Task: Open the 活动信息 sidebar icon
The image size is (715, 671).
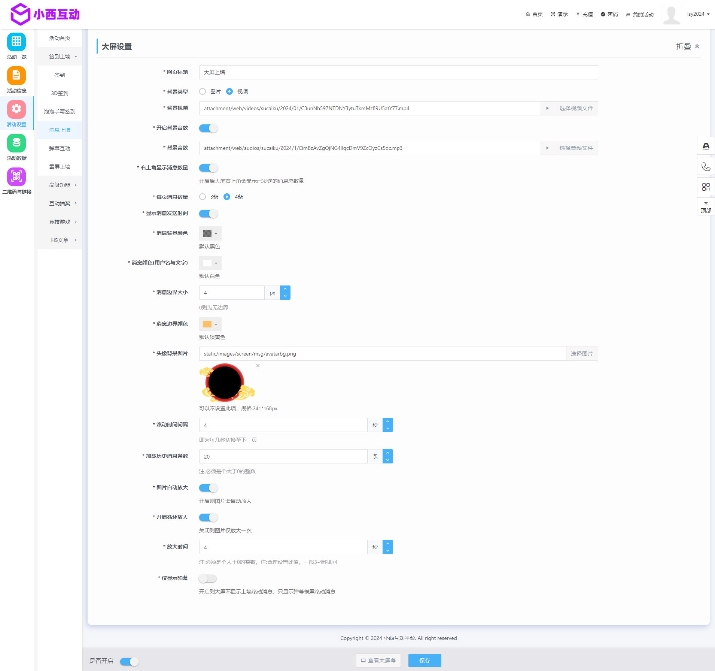Action: (16, 76)
